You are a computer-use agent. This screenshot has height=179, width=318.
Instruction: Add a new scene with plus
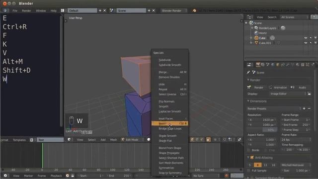coord(149,10)
